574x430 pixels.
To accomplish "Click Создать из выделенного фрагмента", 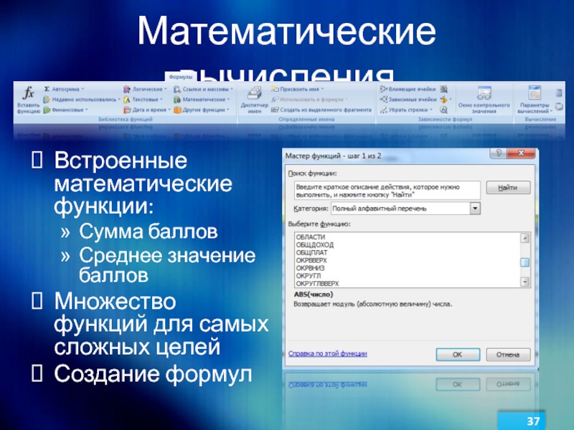I will point(321,110).
